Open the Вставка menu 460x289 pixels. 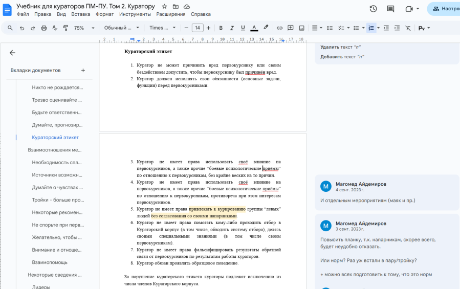pos(81,14)
